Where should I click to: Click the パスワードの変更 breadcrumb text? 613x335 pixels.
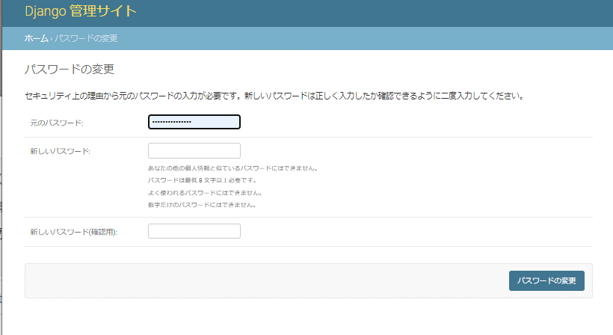(86, 38)
